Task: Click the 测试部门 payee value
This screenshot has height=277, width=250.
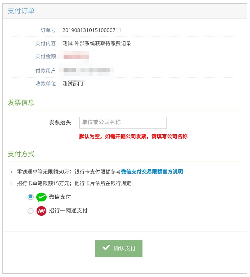Action: 73,84
